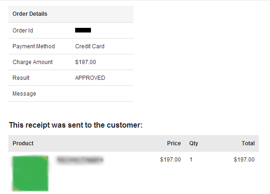Click the Payment Method label
Image resolution: width=270 pixels, height=194 pixels.
tap(33, 46)
